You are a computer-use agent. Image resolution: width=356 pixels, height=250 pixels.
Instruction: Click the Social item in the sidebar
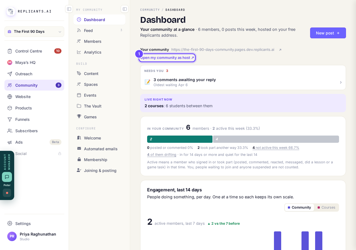[x=34, y=154]
